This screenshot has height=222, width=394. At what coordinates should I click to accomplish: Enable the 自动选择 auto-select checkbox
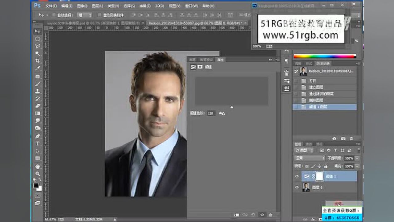[54, 15]
